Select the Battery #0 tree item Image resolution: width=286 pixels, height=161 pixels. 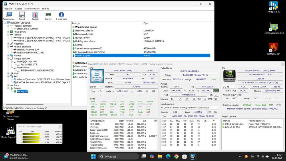[x=23, y=91]
